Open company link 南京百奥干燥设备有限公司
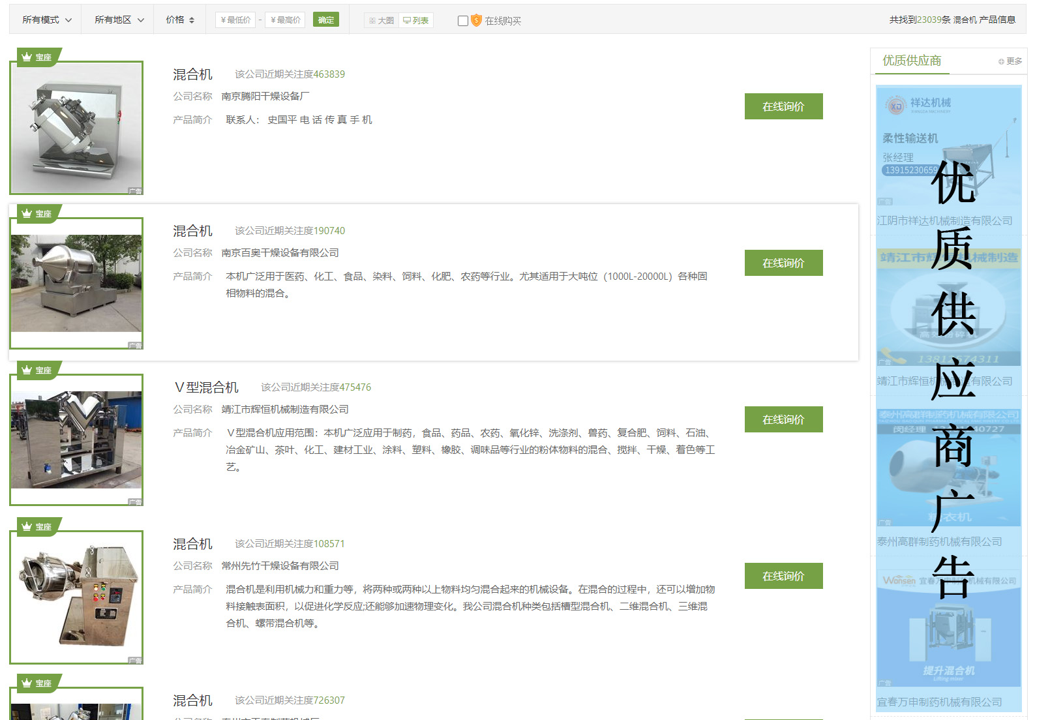The image size is (1050, 720). point(280,253)
